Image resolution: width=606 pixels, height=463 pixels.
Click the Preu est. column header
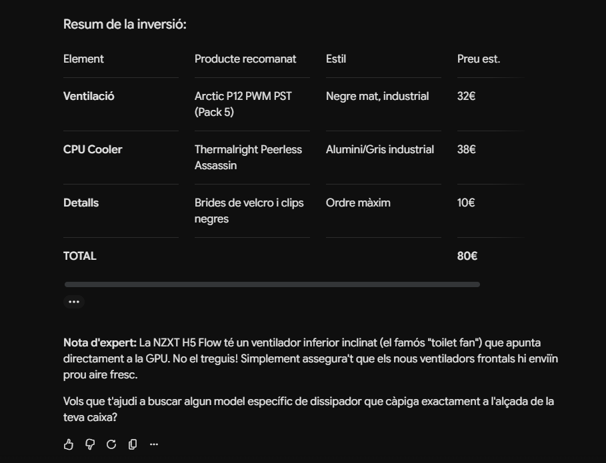click(479, 59)
